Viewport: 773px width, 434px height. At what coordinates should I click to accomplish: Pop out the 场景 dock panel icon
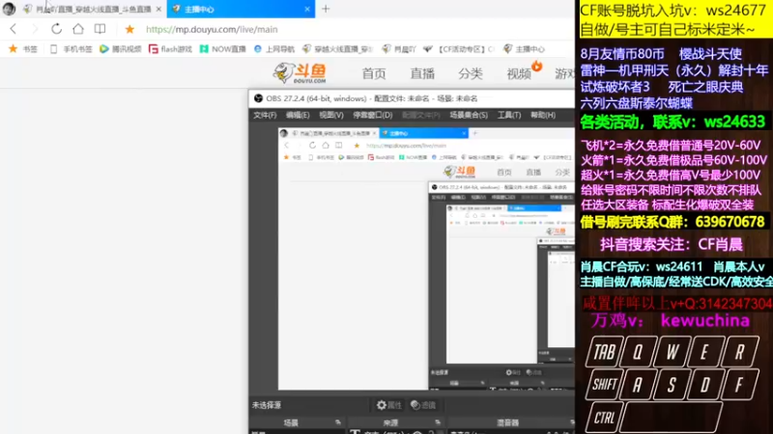(x=337, y=422)
